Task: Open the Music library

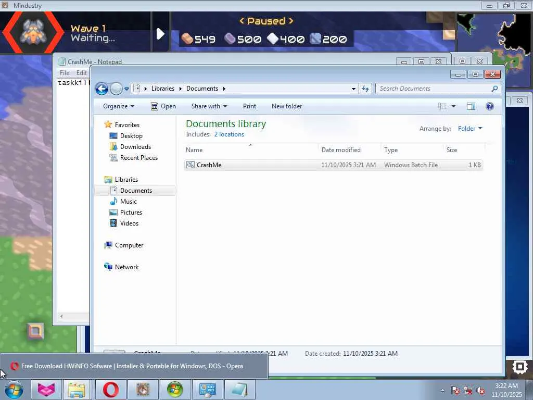Action: (x=128, y=202)
